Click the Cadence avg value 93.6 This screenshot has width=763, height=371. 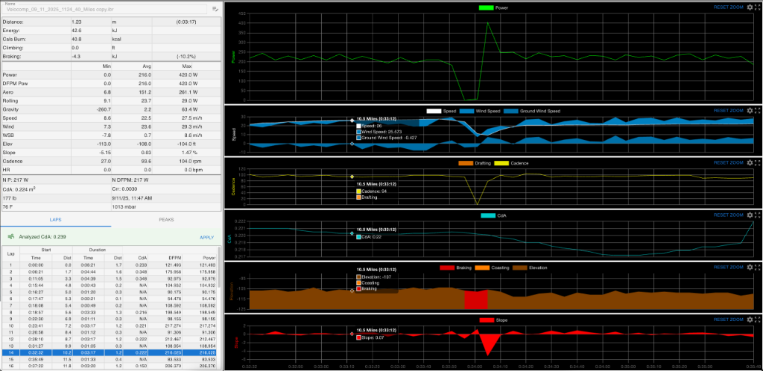(x=145, y=161)
